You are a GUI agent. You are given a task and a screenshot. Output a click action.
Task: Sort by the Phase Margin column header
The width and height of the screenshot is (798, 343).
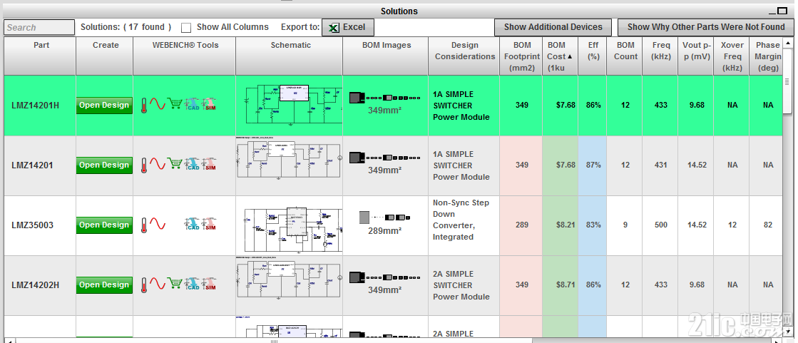pyautogui.click(x=767, y=56)
